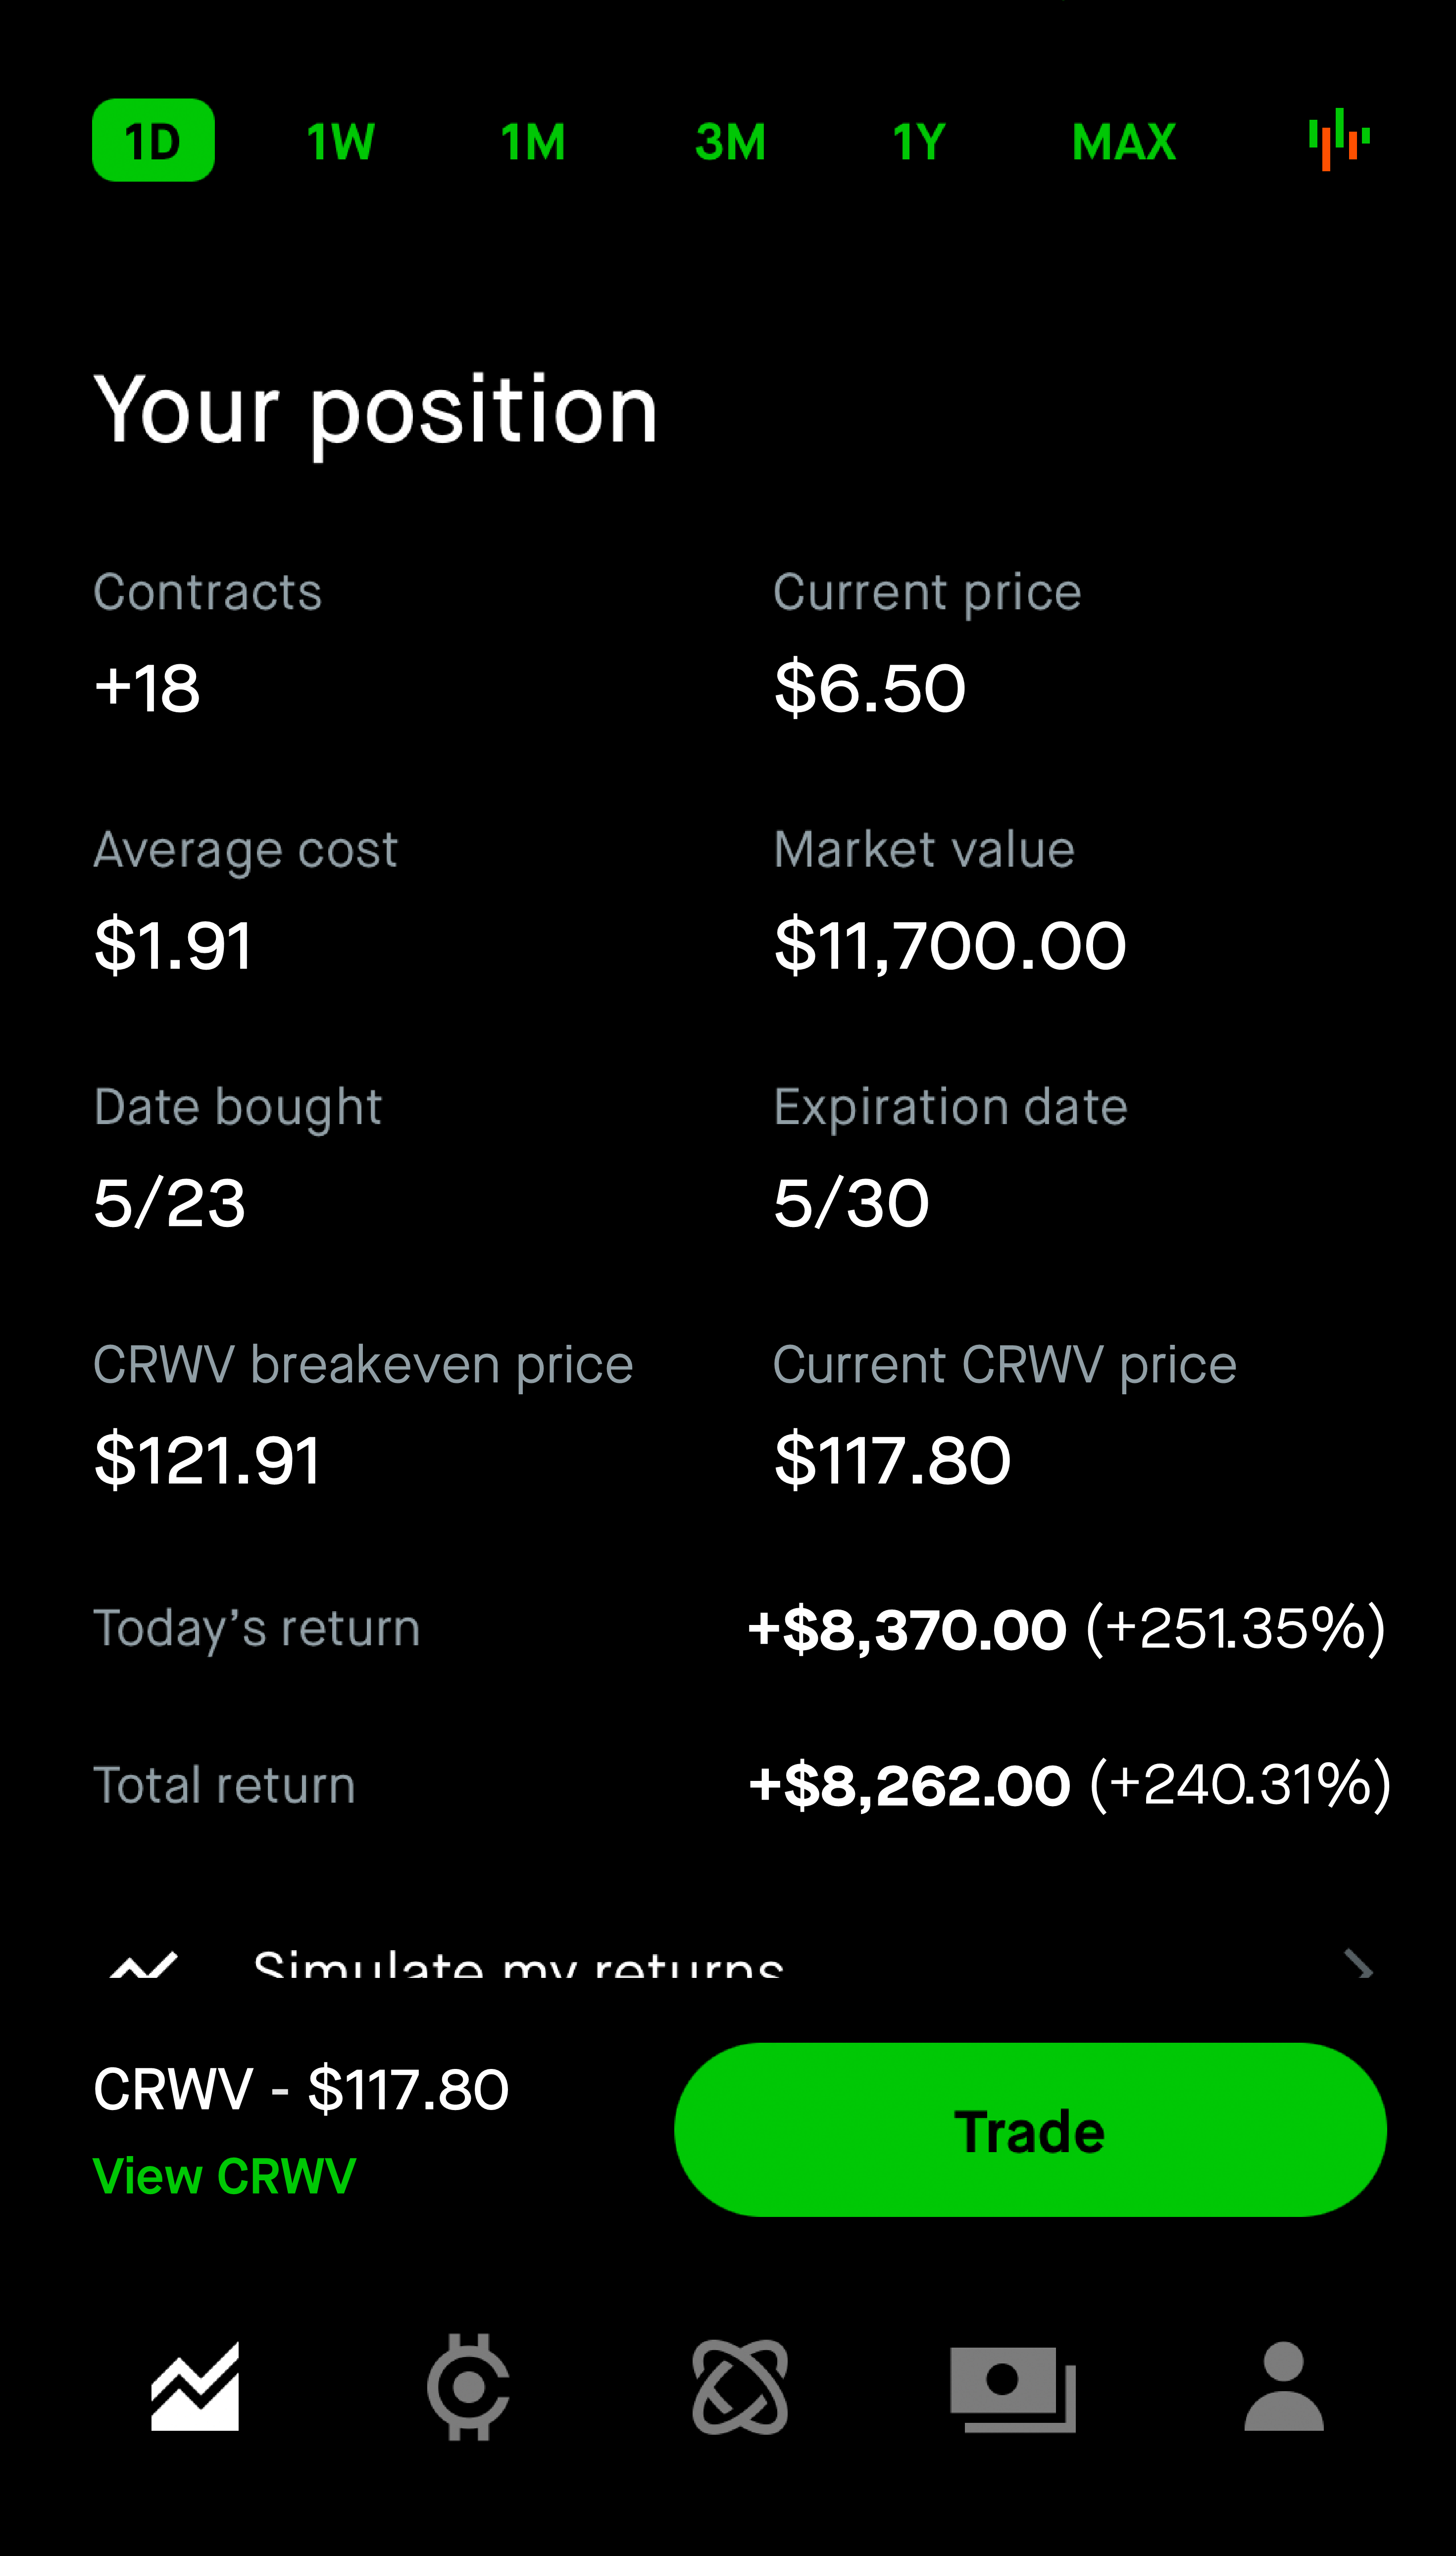1456x2556 pixels.
Task: Tap the simulate returns graph icon
Action: click(143, 1965)
